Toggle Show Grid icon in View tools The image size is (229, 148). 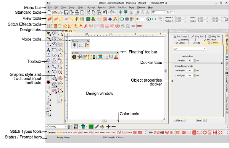tap(127, 19)
